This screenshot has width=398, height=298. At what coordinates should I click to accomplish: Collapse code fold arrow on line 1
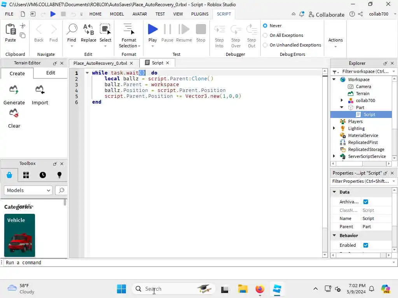pos(87,73)
